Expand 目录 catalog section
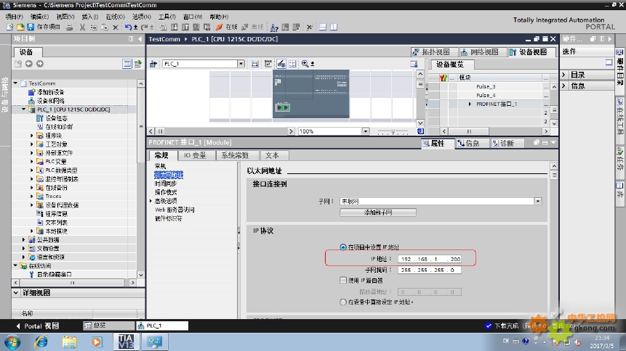Viewport: 626px width, 351px height. point(563,75)
